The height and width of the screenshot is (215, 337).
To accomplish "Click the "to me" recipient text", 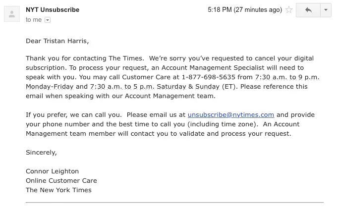I will 34,20.
